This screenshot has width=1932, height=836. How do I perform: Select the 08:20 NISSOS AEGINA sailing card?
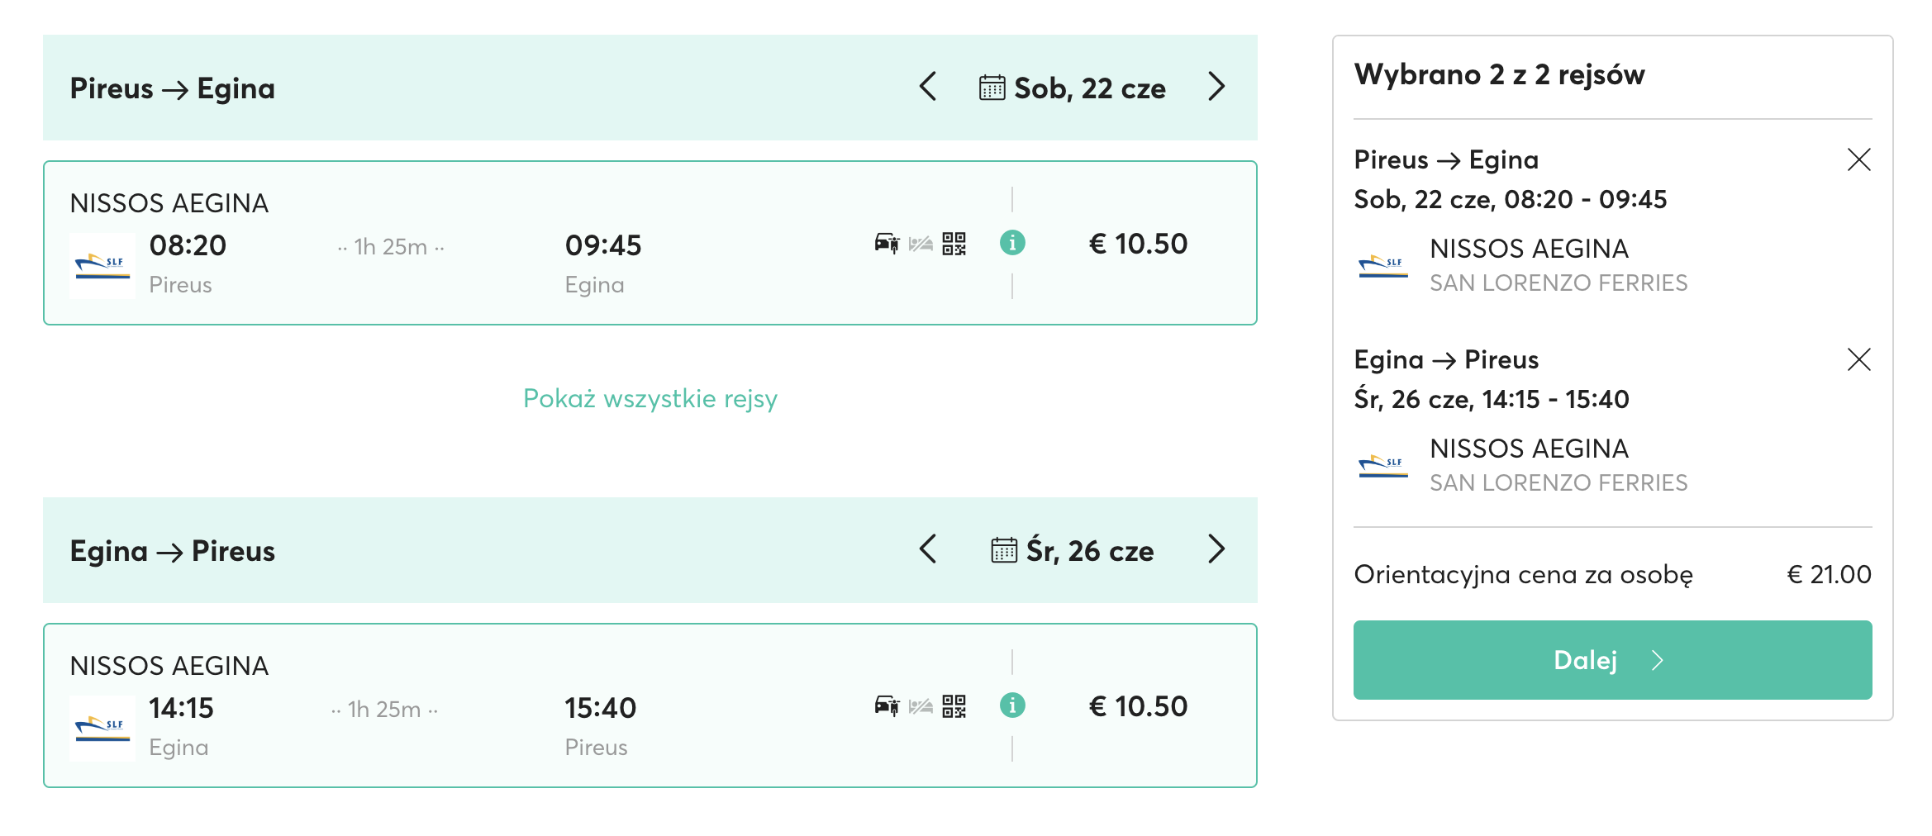click(650, 243)
